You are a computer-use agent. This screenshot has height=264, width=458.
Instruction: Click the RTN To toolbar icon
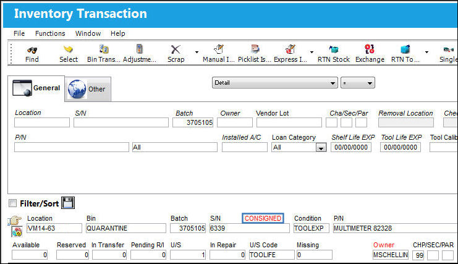point(405,49)
